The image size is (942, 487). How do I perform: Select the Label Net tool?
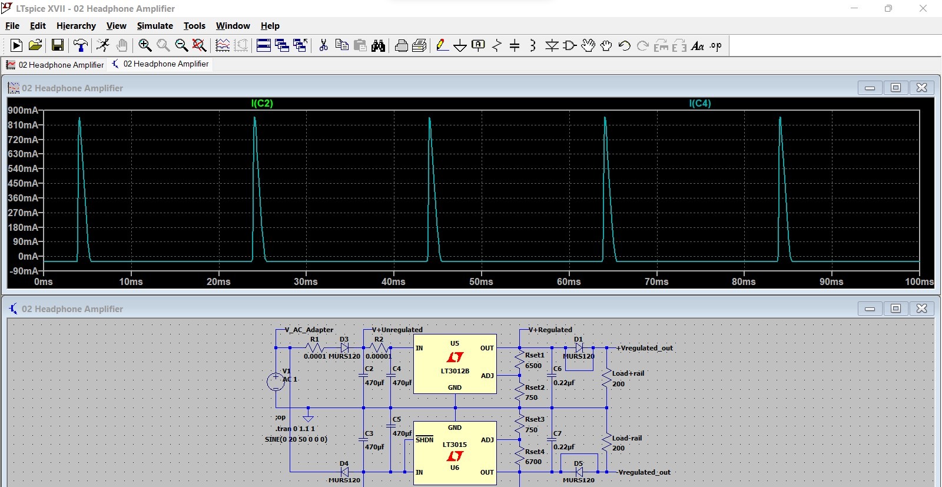(479, 45)
